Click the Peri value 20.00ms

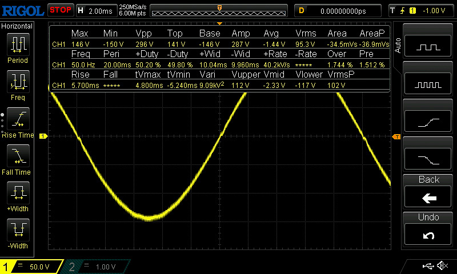[x=117, y=65]
